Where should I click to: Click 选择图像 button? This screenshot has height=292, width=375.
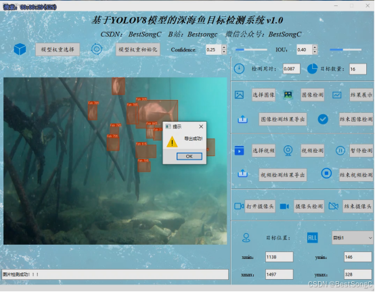pyautogui.click(x=263, y=95)
